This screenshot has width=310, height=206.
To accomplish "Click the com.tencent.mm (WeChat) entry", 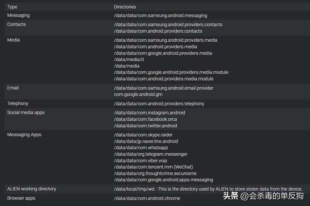I will [153, 167].
